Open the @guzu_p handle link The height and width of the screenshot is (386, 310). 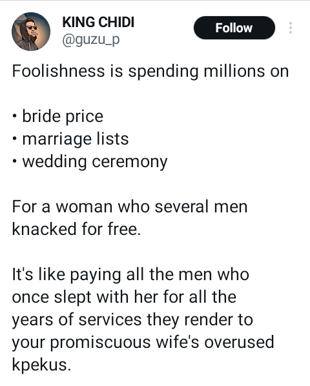[x=91, y=40]
